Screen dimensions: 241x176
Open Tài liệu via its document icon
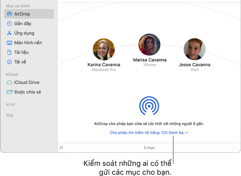pyautogui.click(x=9, y=53)
